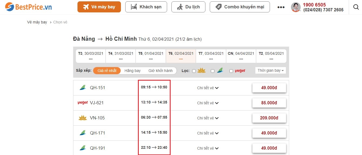Open the search magnifier icon
Viewport: 362px width, 155px height.
click(x=356, y=7)
